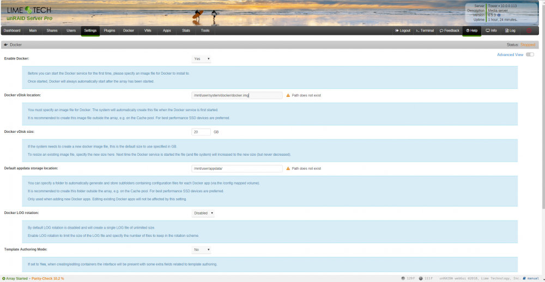The image size is (545, 282).
Task: Click the Docker LOG rotation label
Action: pos(22,212)
